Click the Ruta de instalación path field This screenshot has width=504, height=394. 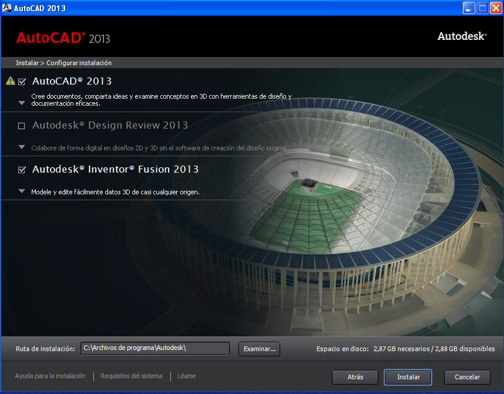[155, 348]
